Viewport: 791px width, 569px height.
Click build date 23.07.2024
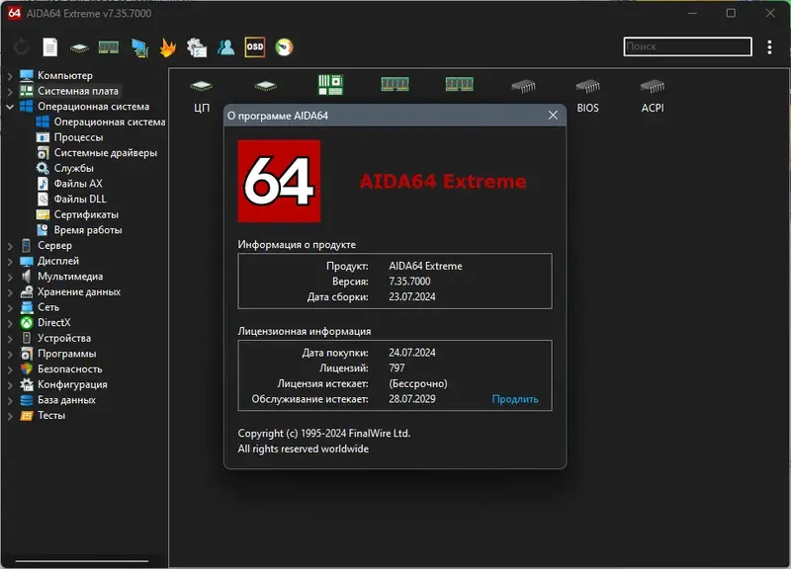[411, 296]
